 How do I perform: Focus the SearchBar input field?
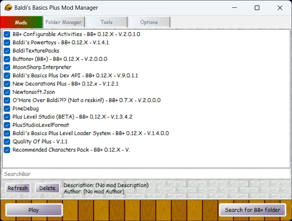(x=146, y=174)
